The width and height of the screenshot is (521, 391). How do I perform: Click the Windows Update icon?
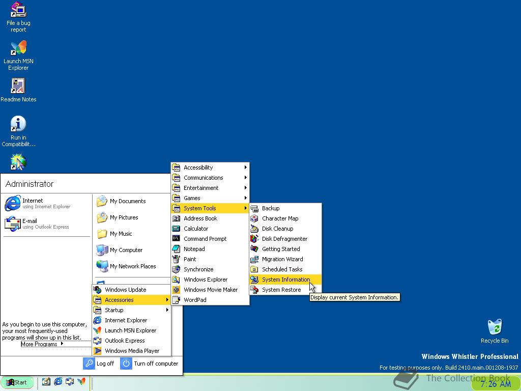click(97, 290)
